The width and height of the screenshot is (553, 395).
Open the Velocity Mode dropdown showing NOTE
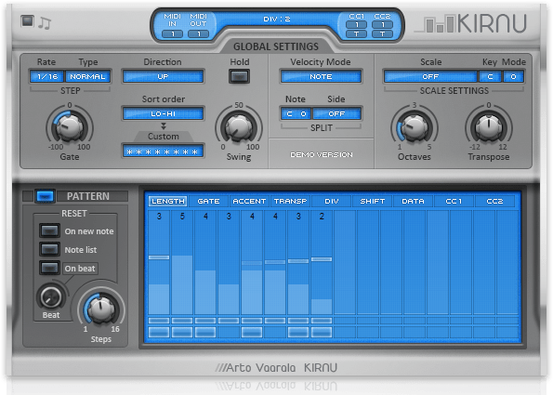coord(321,76)
